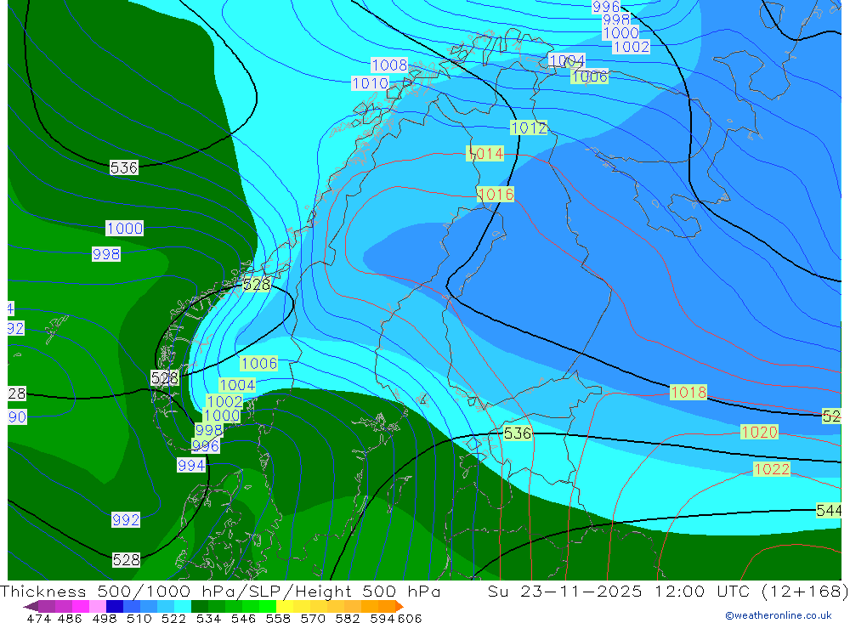Click the '558' legend value

[278, 618]
